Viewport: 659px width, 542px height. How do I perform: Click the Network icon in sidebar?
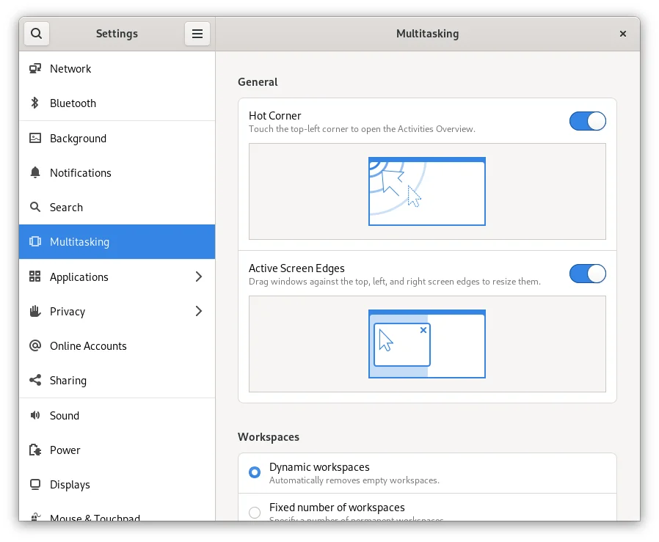[34, 69]
